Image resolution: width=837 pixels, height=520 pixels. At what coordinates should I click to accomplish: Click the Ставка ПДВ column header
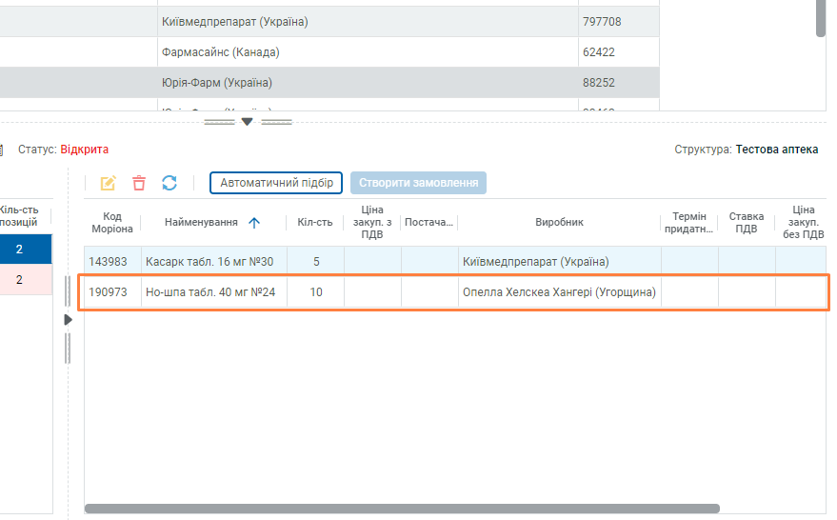coord(747,222)
